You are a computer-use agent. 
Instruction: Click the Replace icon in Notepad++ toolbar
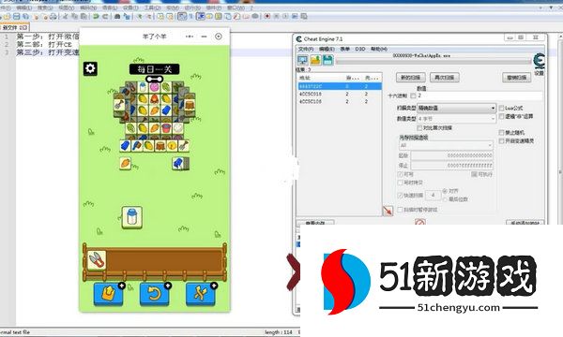tap(127, 16)
